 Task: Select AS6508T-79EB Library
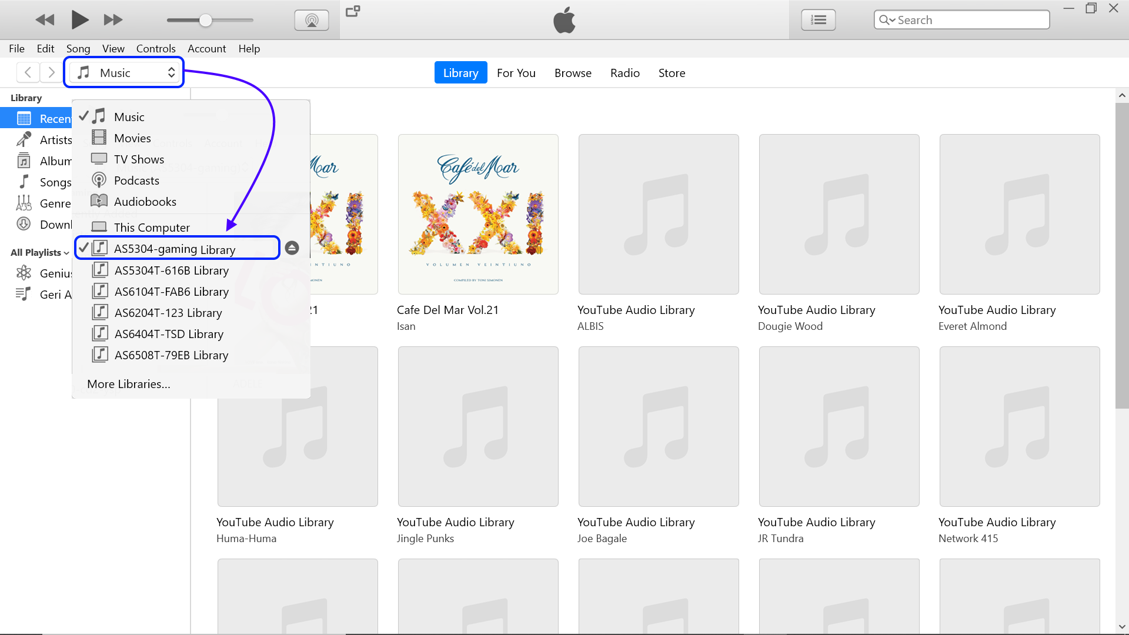(191, 355)
